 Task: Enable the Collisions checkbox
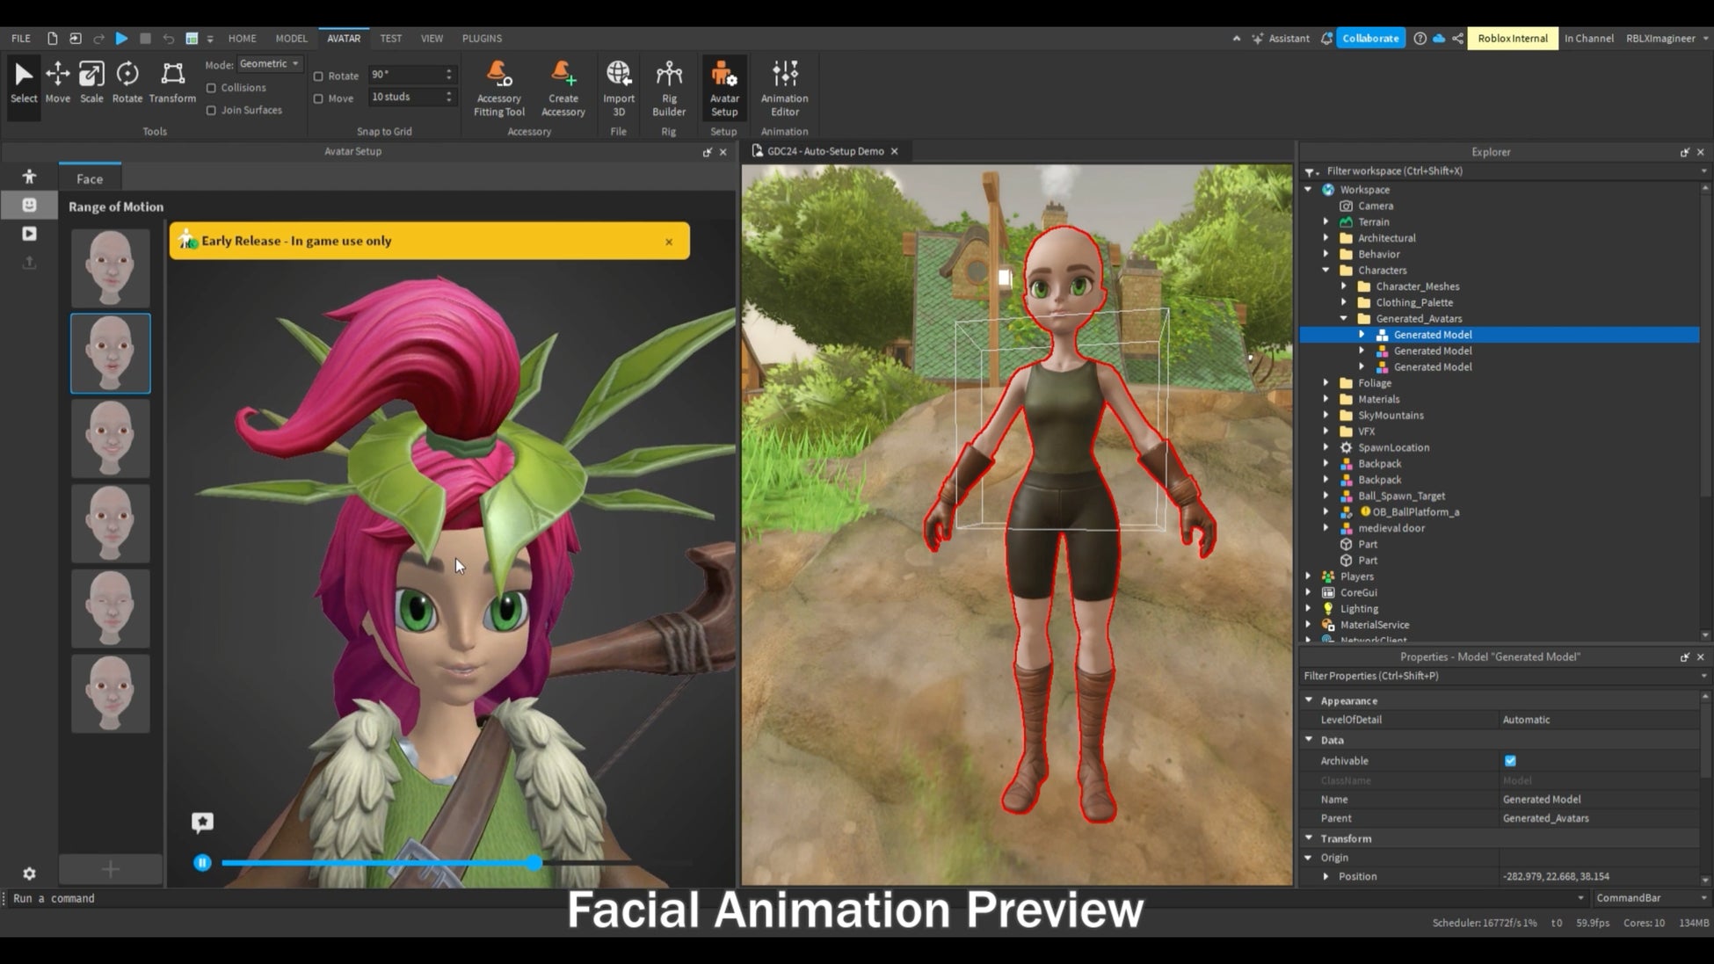click(211, 88)
